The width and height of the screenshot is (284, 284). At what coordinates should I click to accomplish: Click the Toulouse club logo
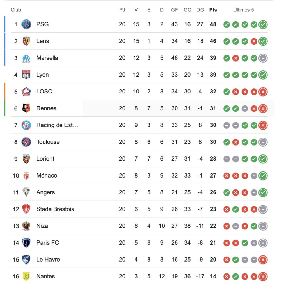[26, 142]
